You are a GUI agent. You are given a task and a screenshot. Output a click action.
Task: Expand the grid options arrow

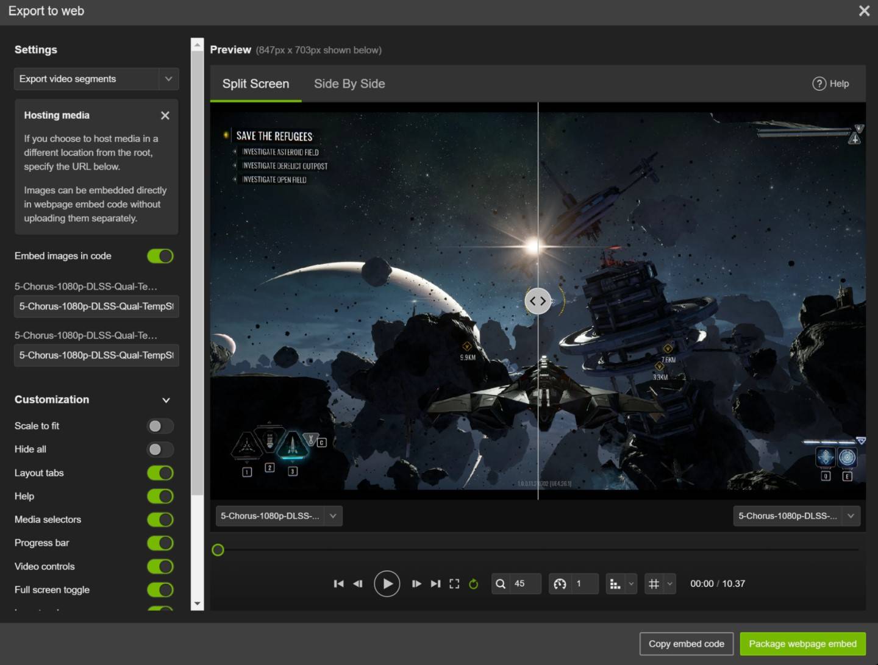tap(669, 584)
